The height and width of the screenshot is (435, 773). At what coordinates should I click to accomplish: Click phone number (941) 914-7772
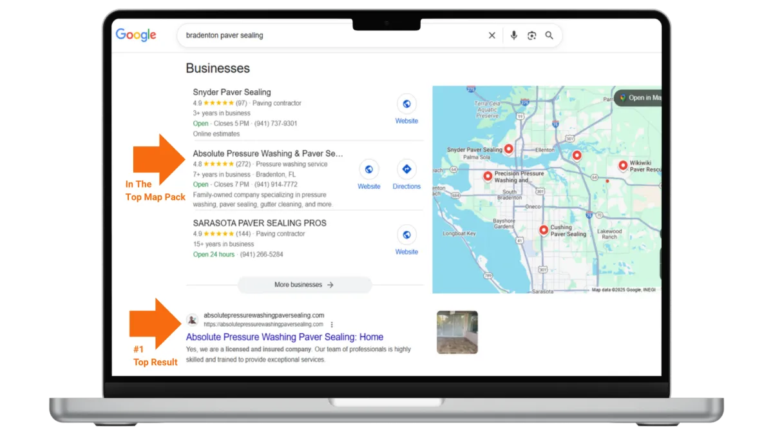click(x=276, y=184)
